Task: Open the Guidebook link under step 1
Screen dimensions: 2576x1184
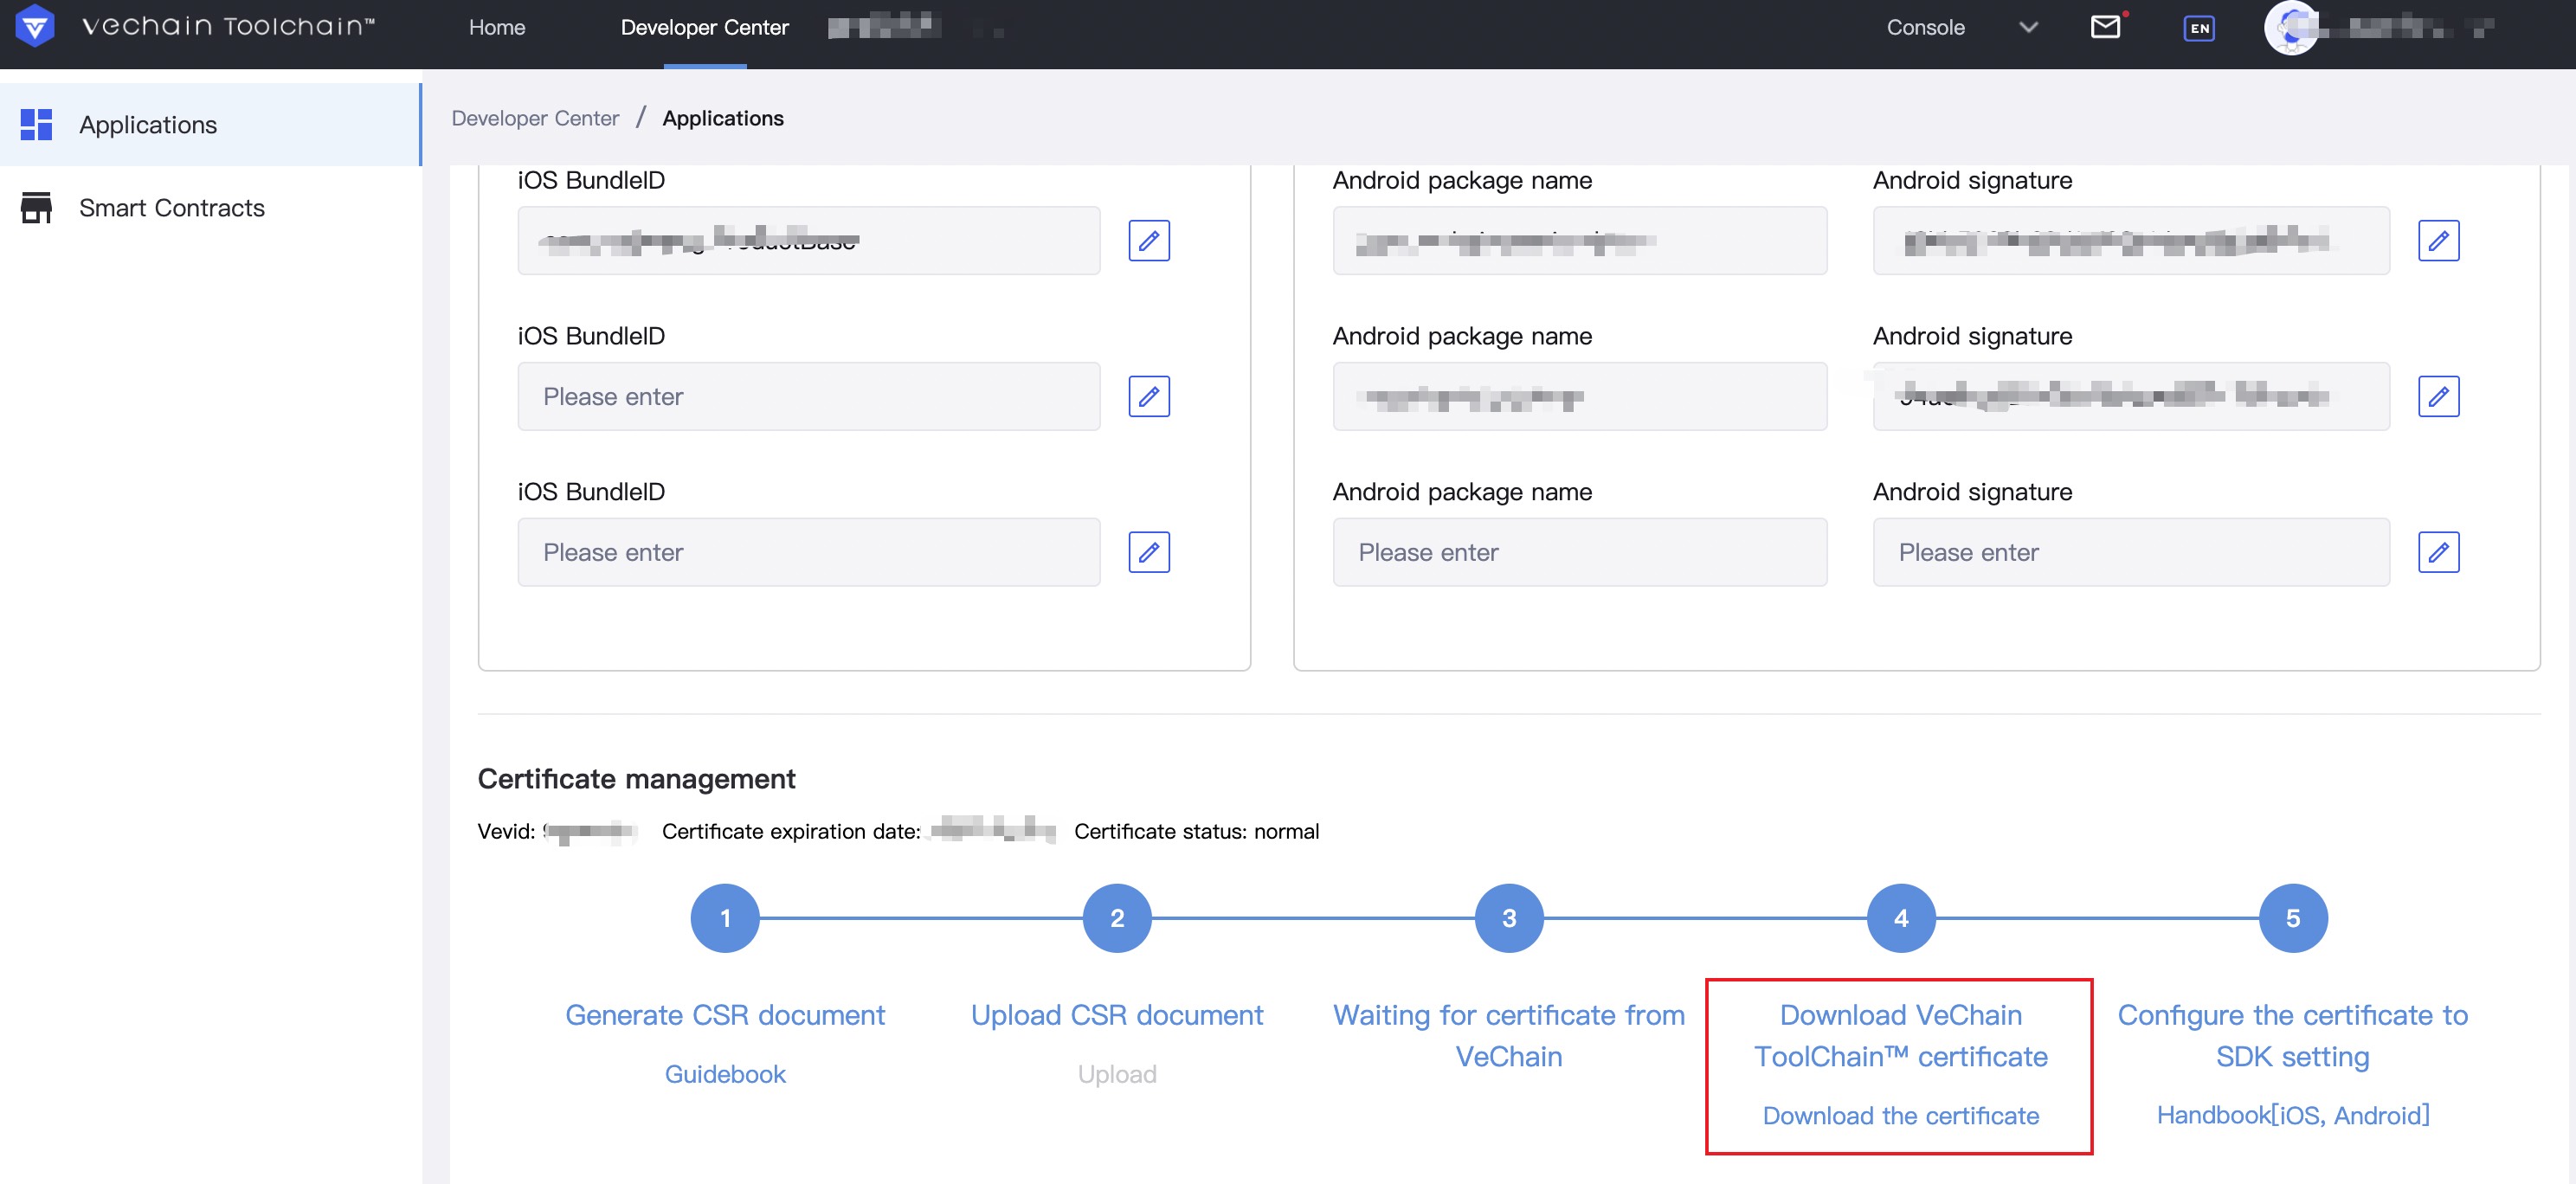Action: point(725,1074)
